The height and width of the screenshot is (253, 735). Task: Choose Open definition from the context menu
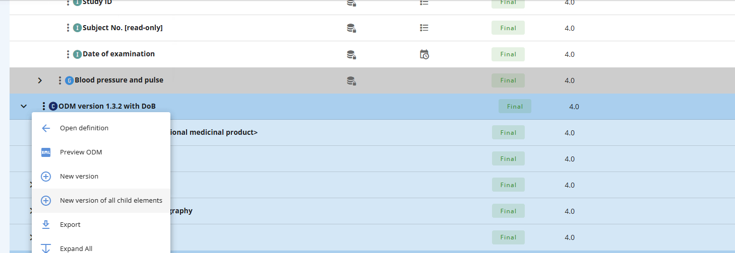84,128
